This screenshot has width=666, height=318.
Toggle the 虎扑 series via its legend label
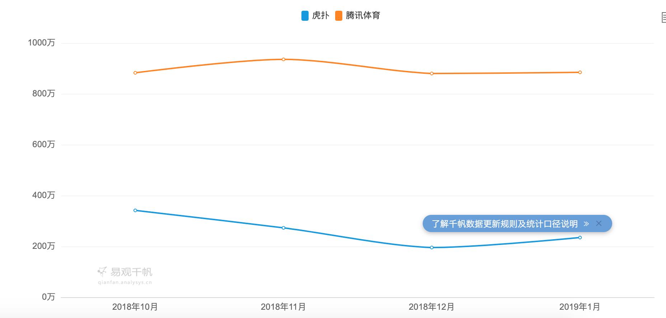click(320, 15)
